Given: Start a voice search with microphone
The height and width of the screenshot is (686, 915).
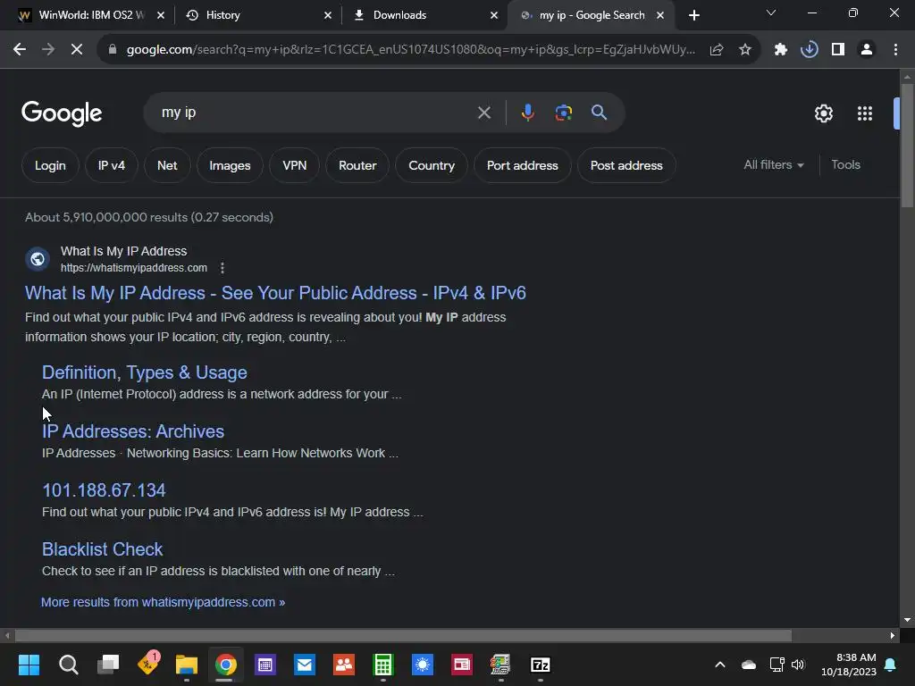Looking at the screenshot, I should pos(527,113).
